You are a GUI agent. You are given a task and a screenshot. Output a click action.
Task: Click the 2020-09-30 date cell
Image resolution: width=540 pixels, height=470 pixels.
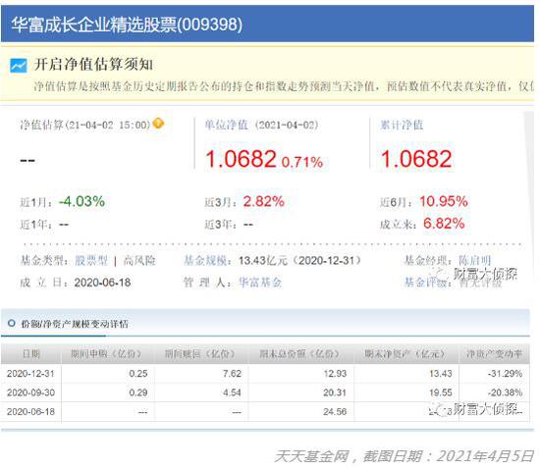[30, 392]
